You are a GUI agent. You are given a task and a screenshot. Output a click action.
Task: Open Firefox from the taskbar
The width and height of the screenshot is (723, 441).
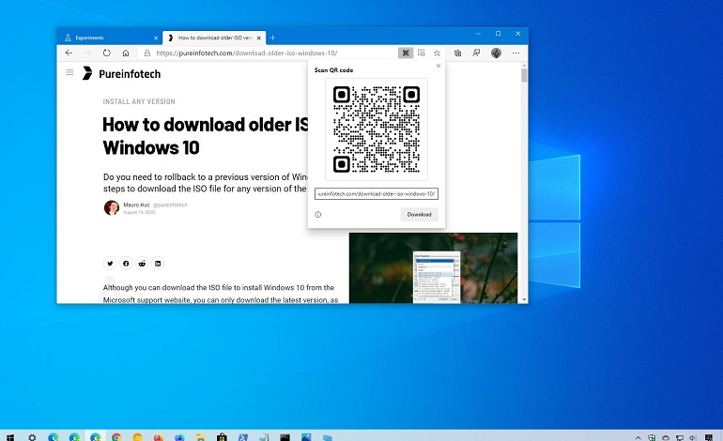tap(158, 437)
